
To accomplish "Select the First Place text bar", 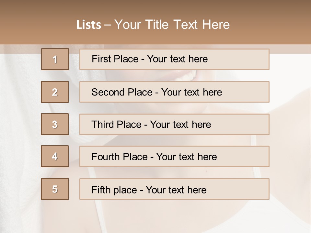I will click(x=174, y=59).
